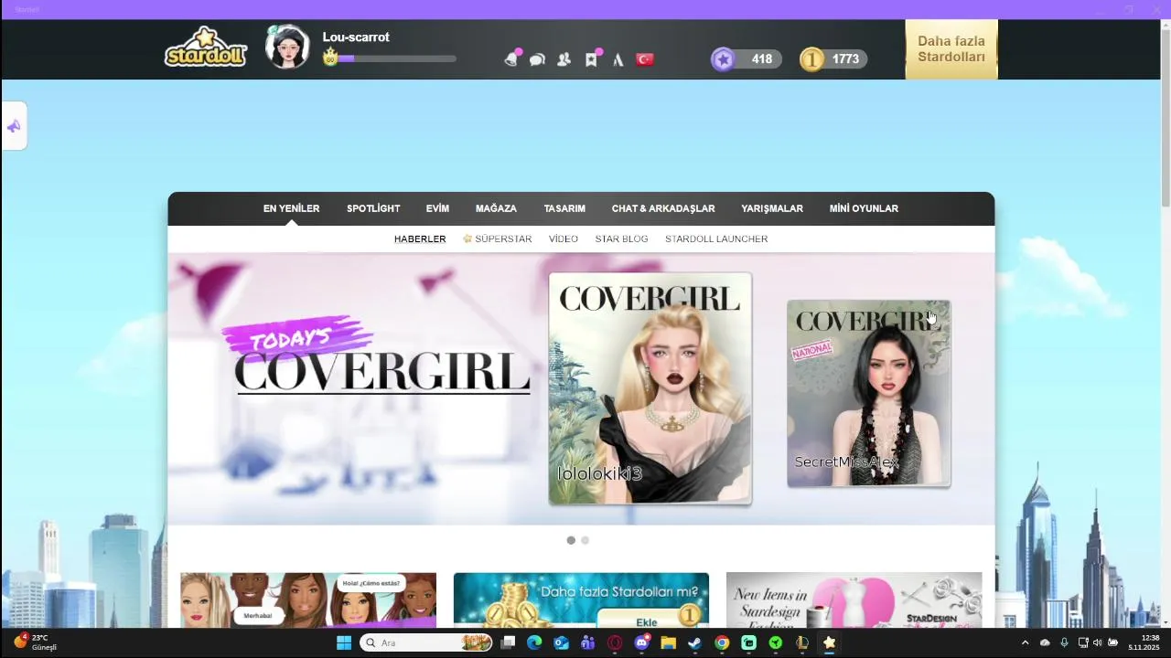Screen dimensions: 1171x658
Task: Go to the VİDEO submenu
Action: [564, 239]
